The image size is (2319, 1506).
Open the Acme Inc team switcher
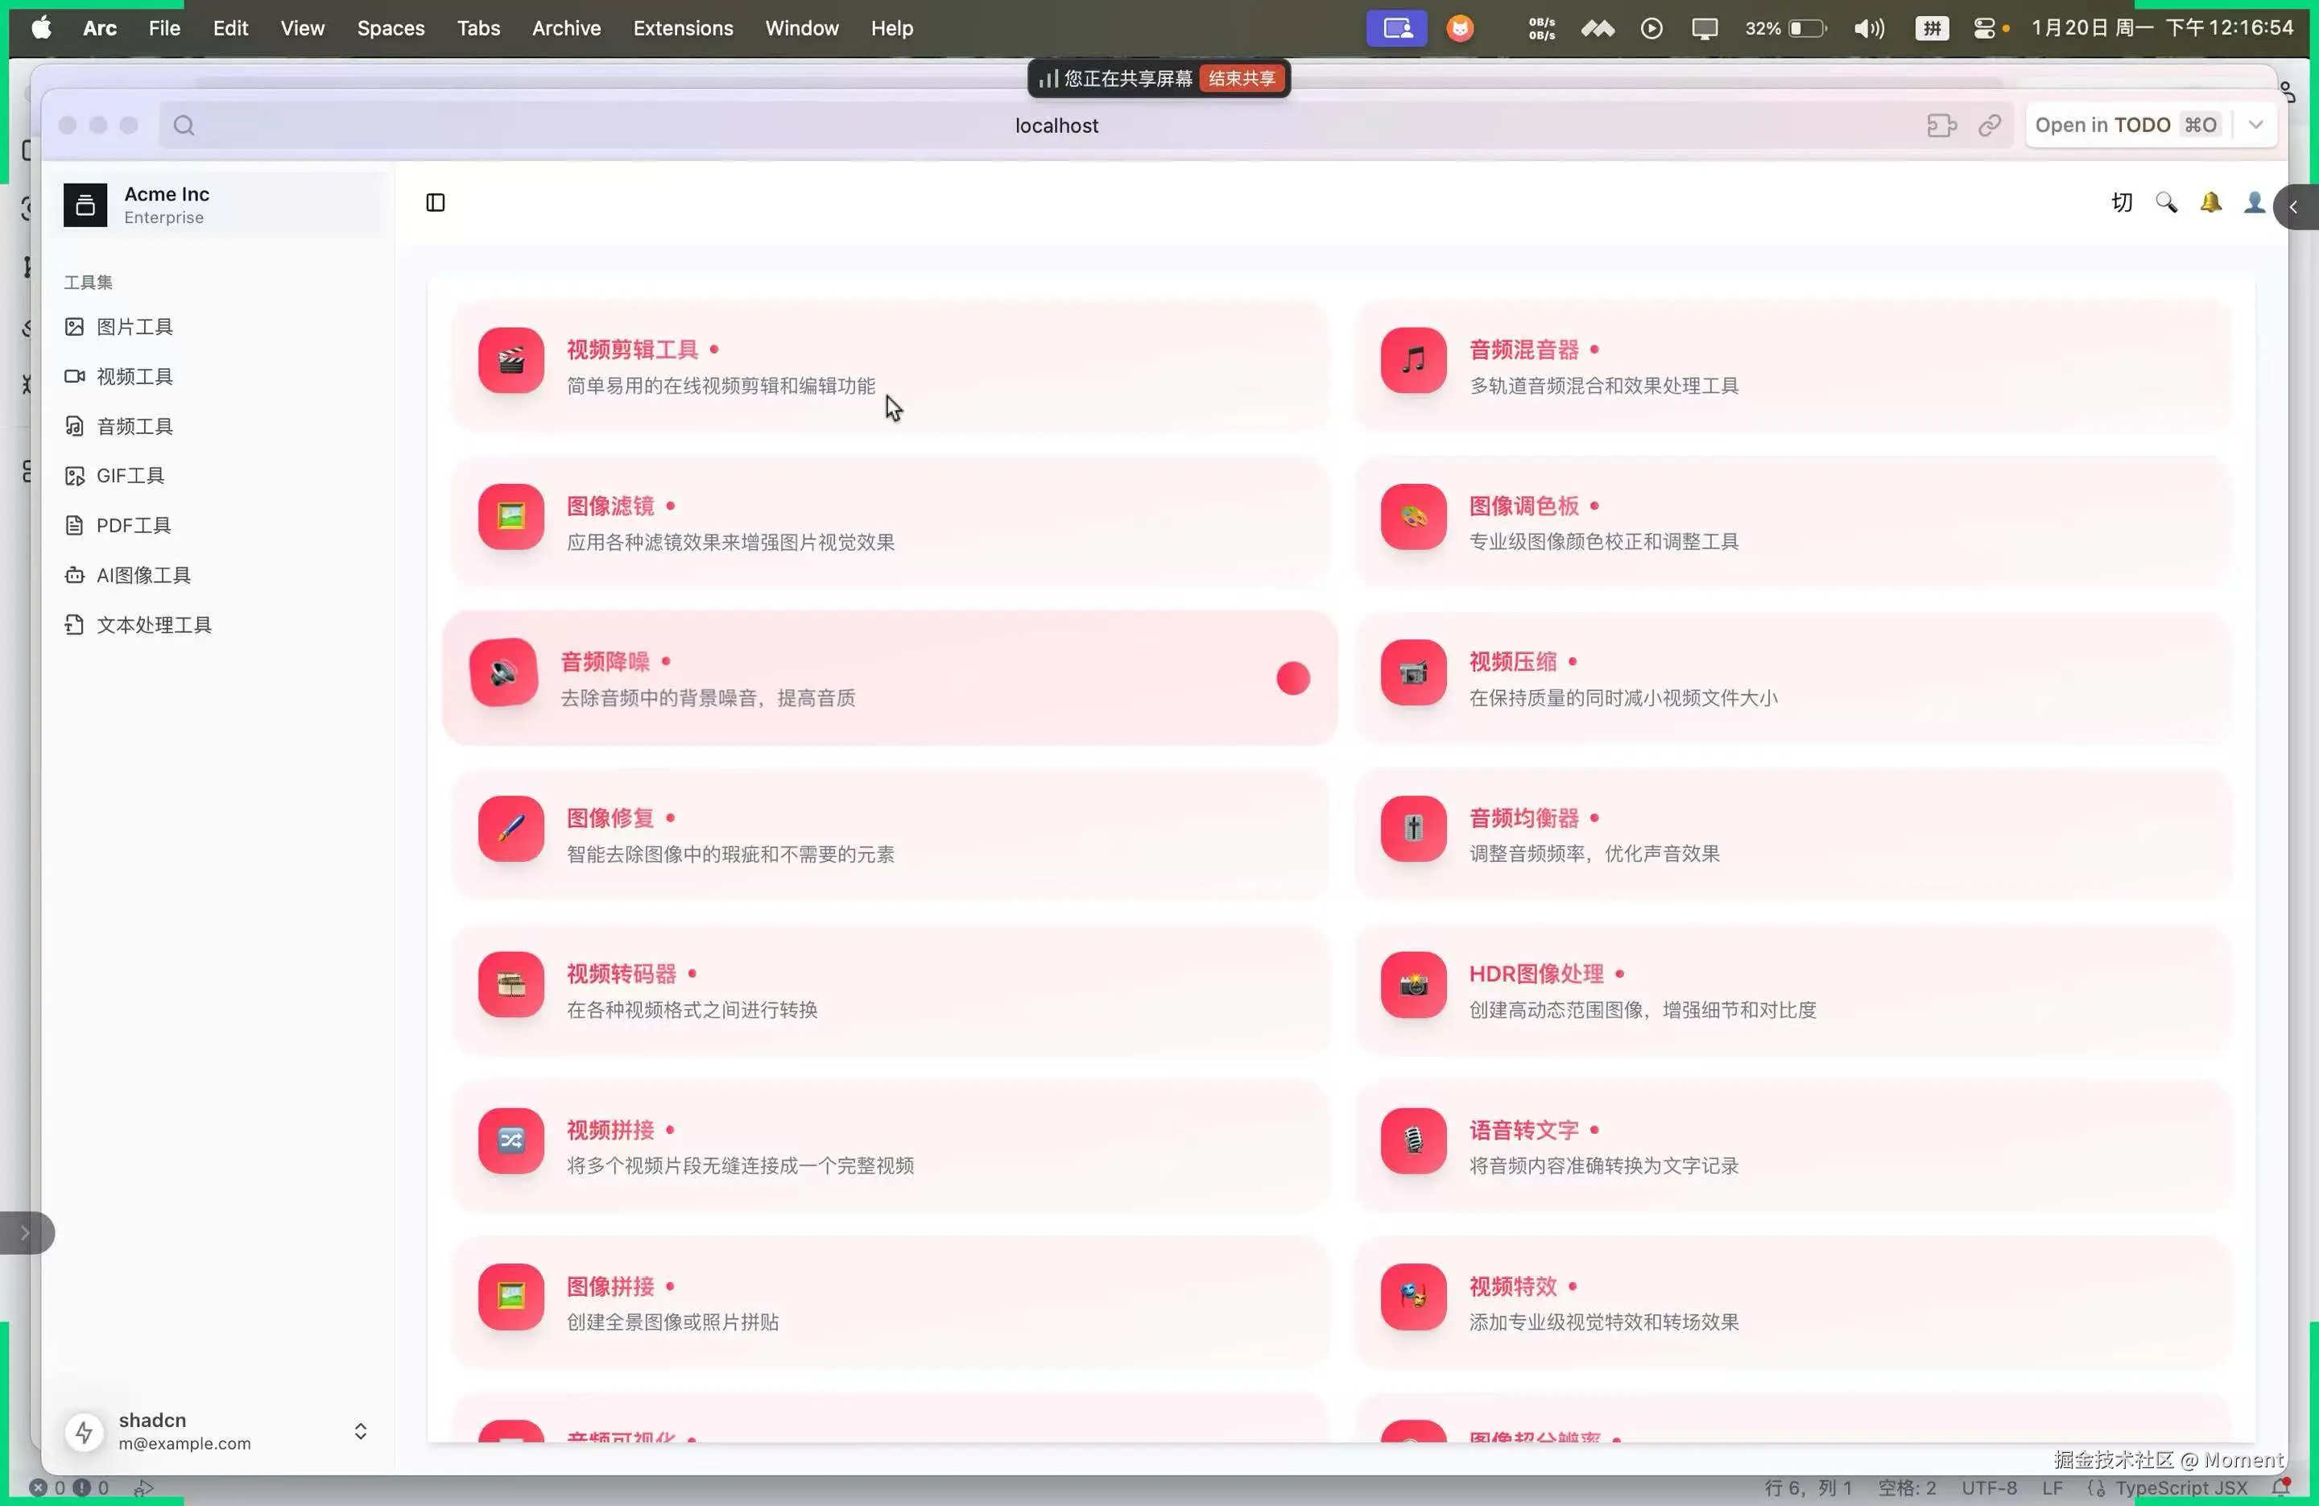pyautogui.click(x=218, y=205)
